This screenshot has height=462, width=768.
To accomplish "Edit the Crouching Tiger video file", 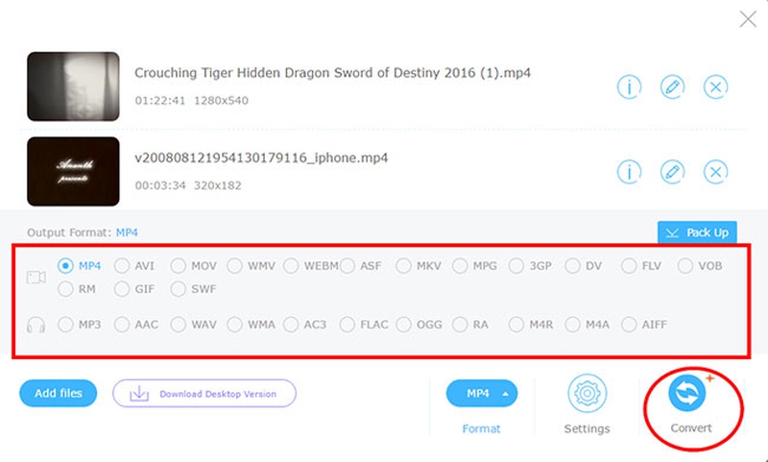I will [673, 87].
